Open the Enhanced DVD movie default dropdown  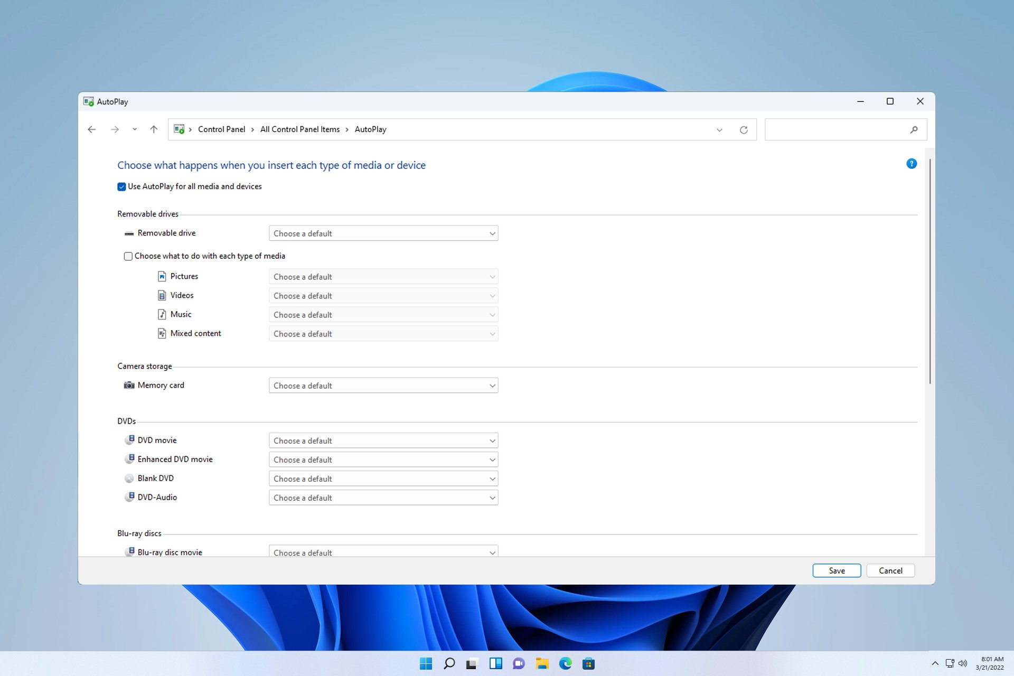point(383,459)
